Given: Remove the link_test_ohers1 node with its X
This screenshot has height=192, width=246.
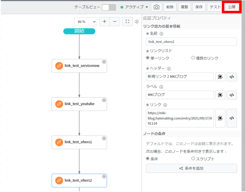Looking at the screenshot, I should click(x=104, y=139).
